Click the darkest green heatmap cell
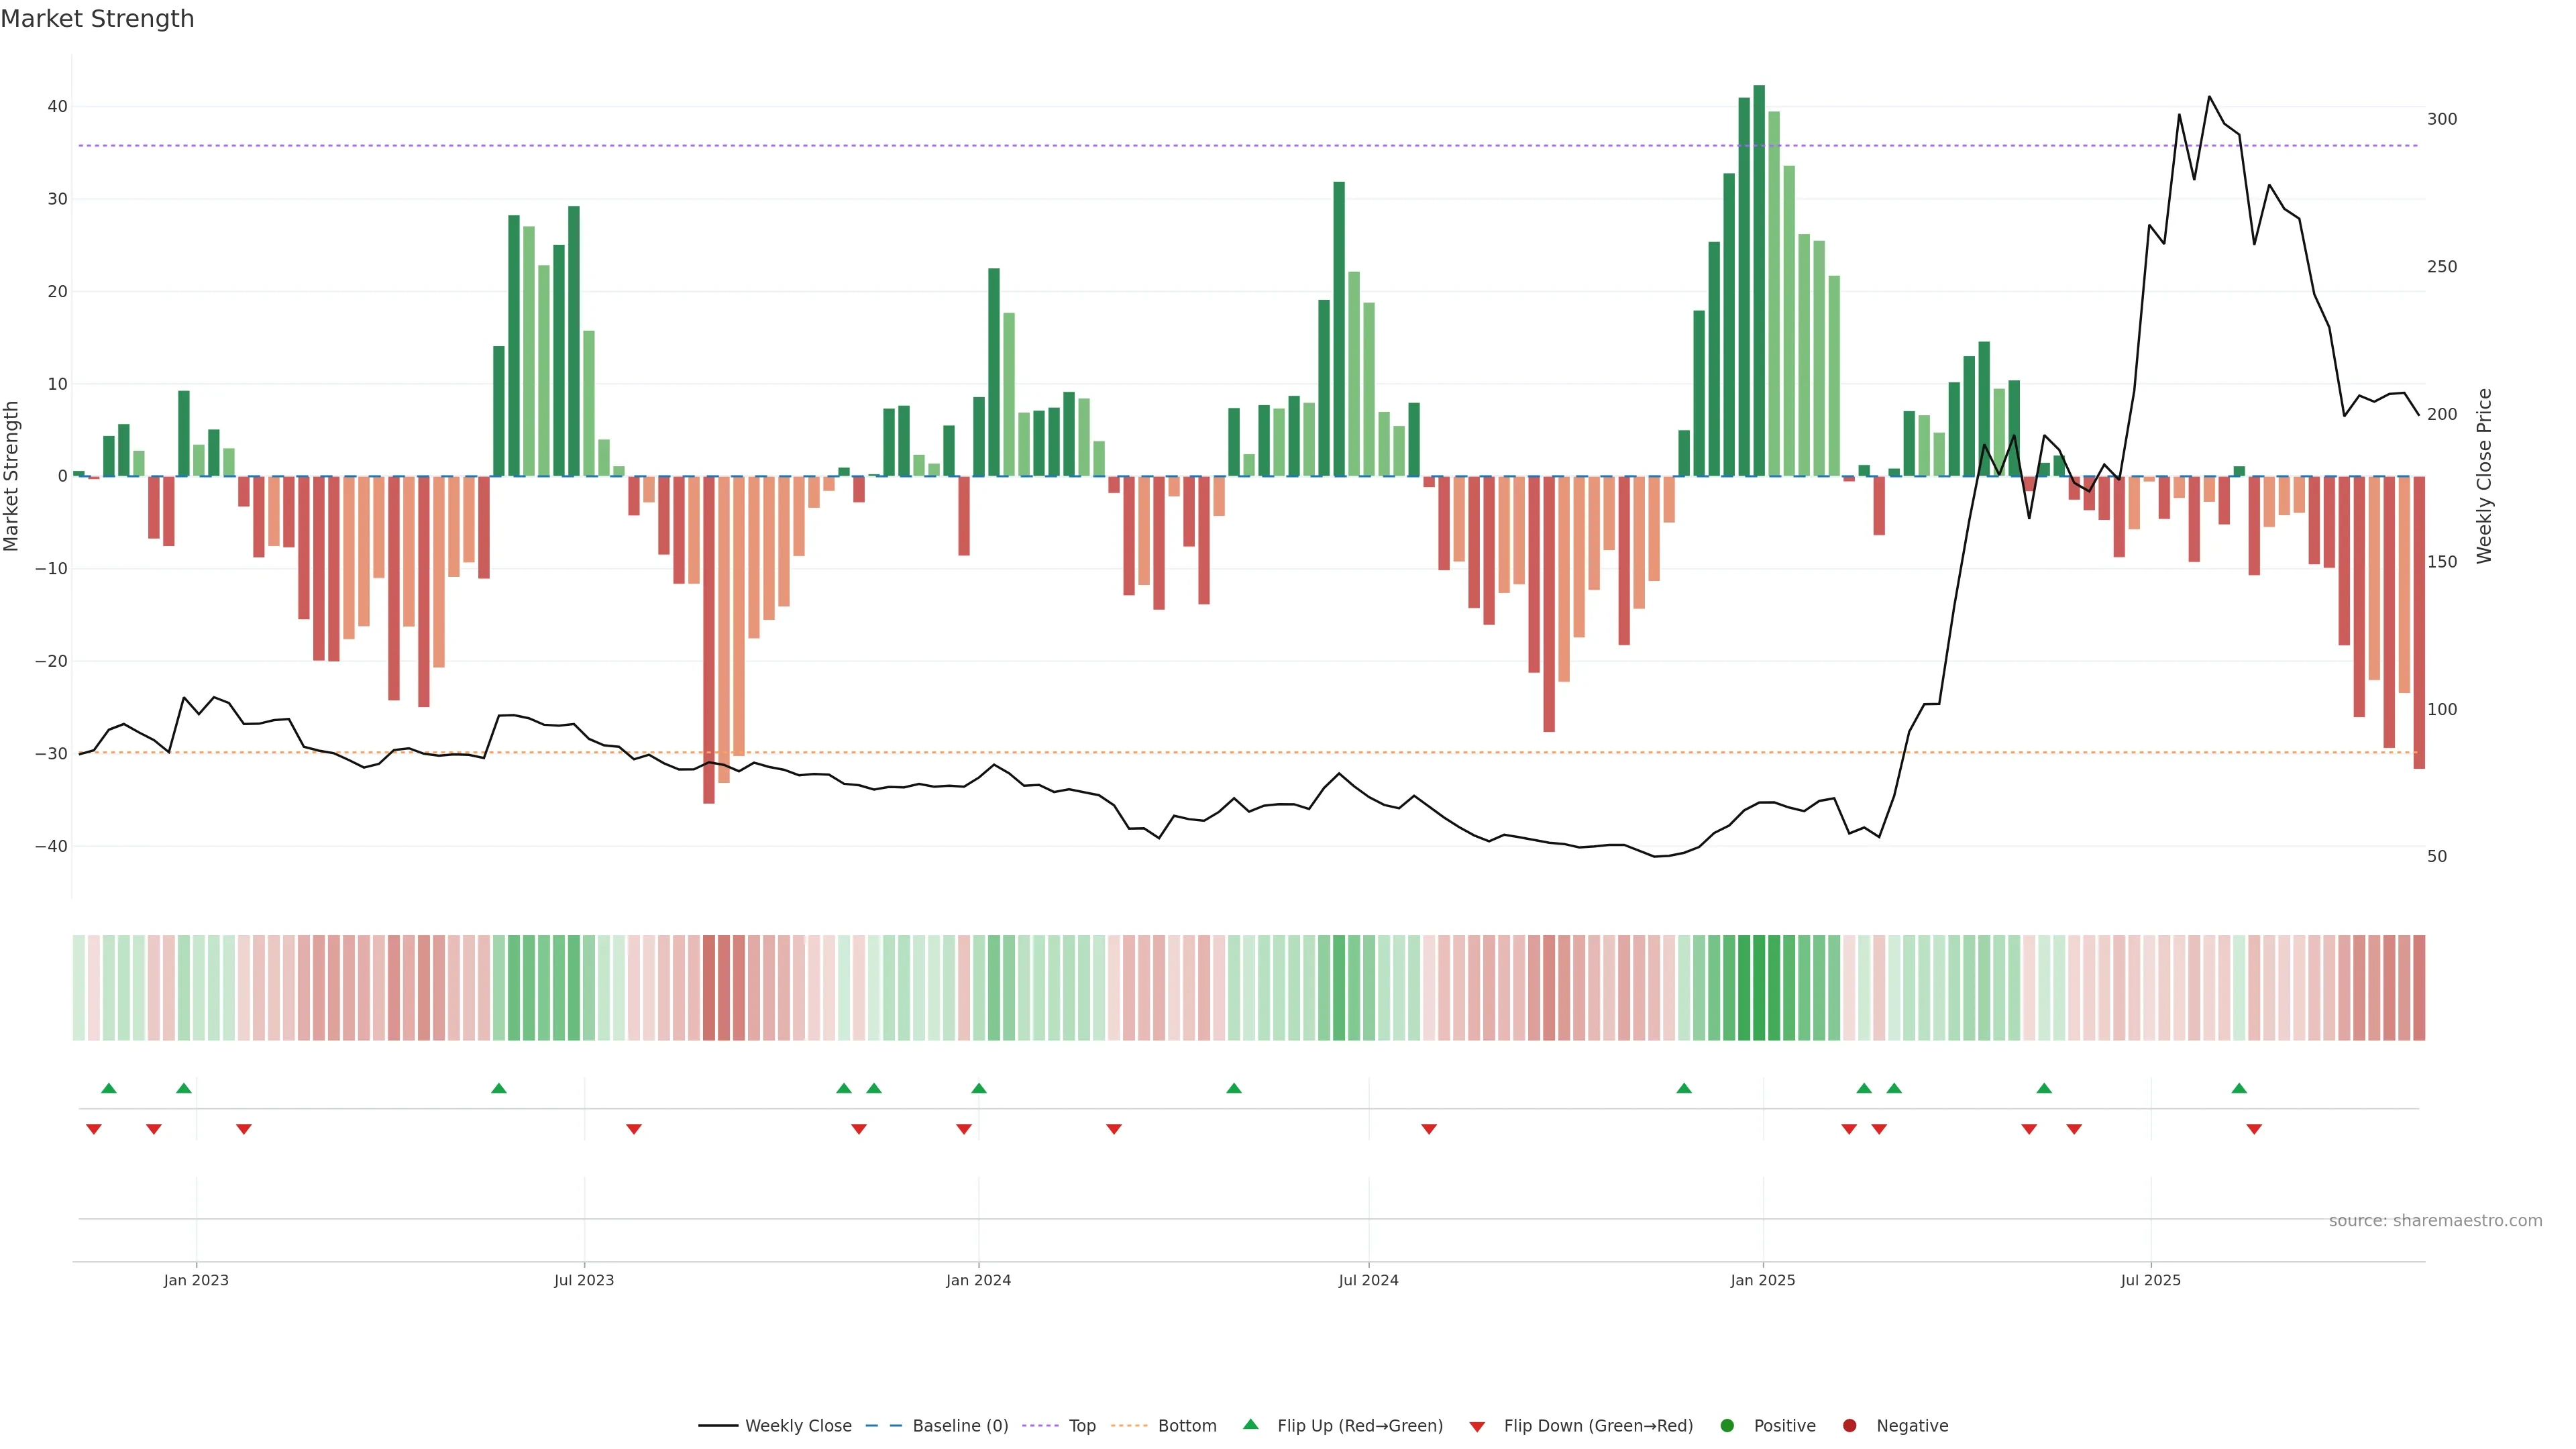 [x=1759, y=988]
